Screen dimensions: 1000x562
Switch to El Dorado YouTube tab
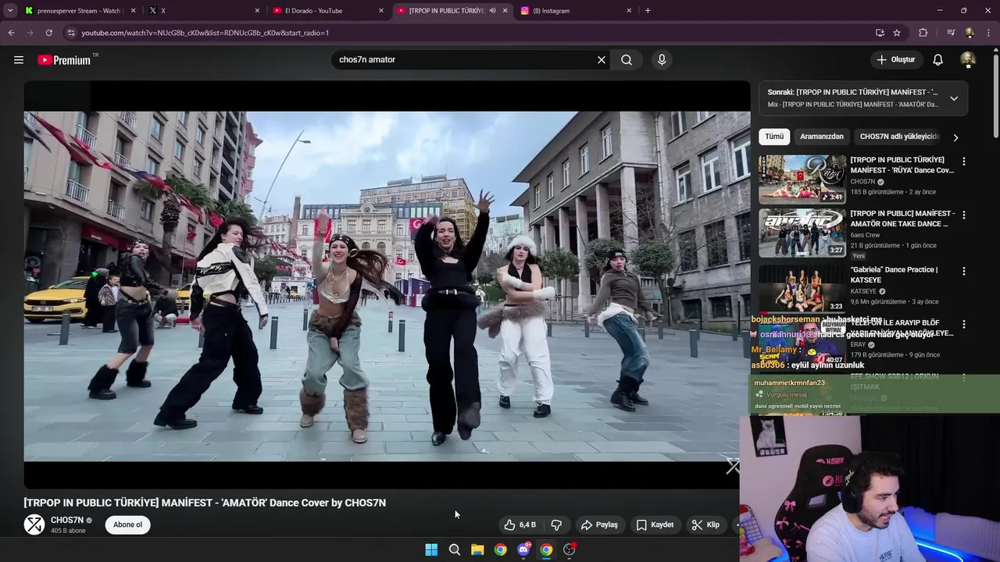click(328, 11)
